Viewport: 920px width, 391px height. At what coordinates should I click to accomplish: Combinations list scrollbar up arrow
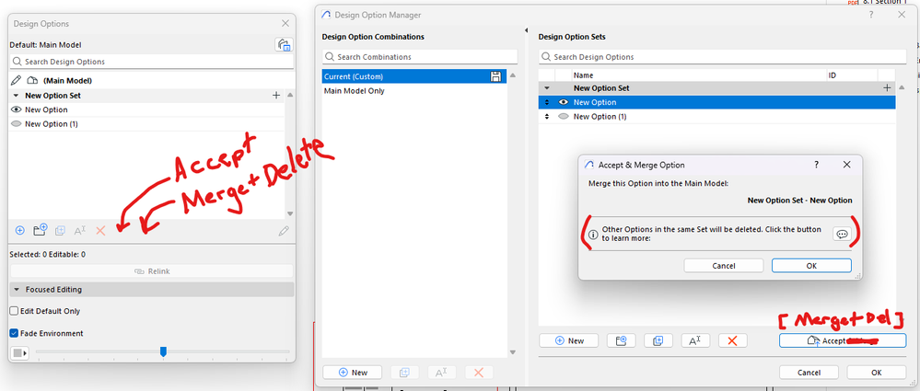[x=512, y=75]
